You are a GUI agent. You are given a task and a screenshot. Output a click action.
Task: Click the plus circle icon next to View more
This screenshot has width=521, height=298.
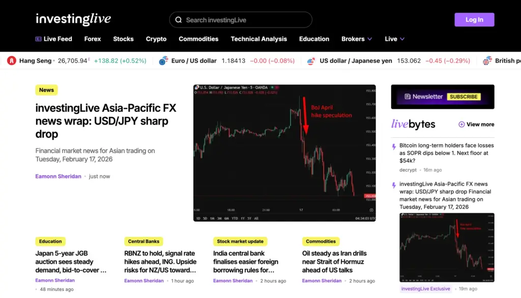point(461,124)
